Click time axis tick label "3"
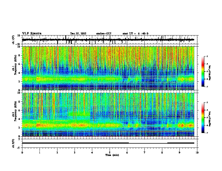The height and width of the screenshot is (171, 222). click(x=75, y=153)
